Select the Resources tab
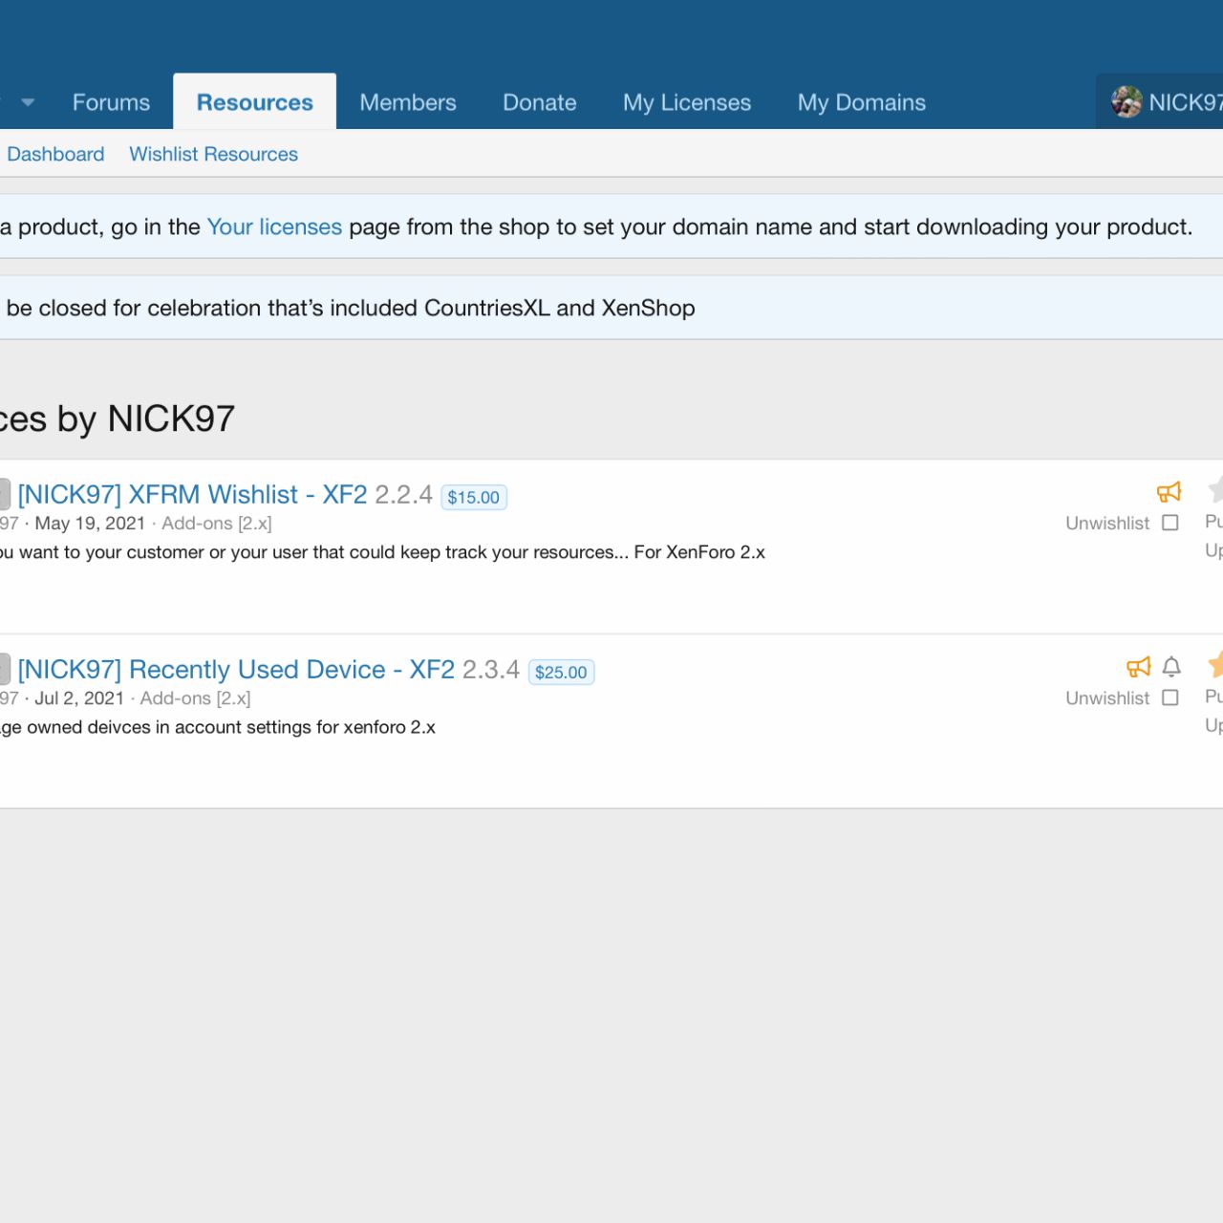Screen dimensions: 1223x1223 pyautogui.click(x=254, y=102)
